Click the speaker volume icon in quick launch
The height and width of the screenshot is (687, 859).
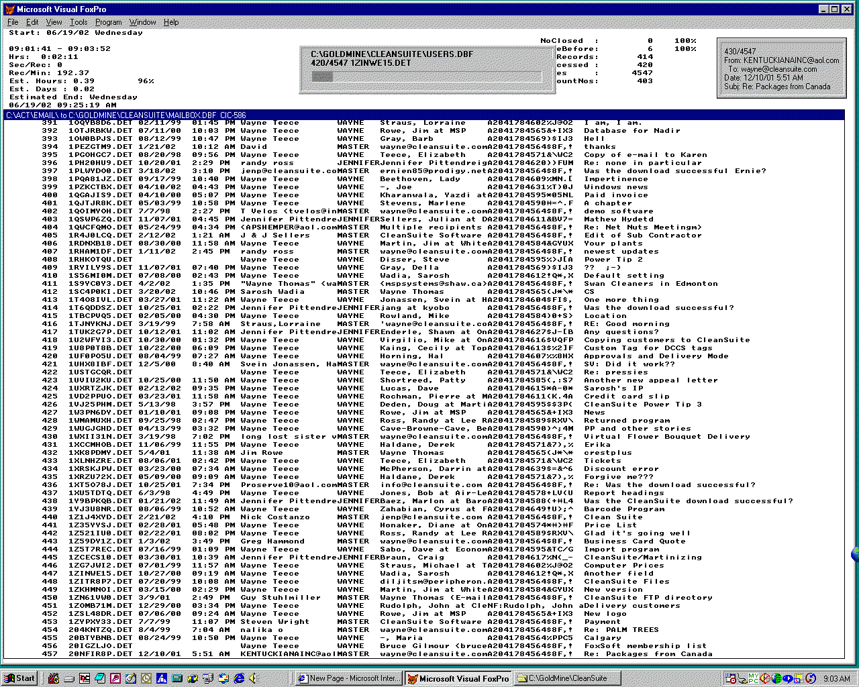click(x=253, y=678)
